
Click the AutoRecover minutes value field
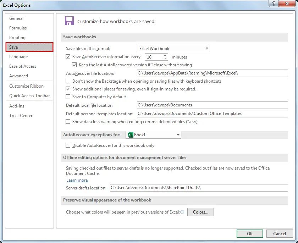pyautogui.click(x=154, y=57)
